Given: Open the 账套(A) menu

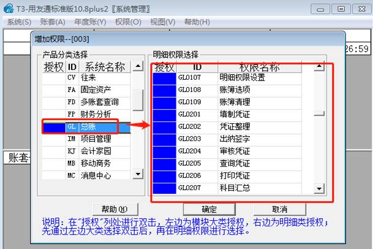Looking at the screenshot, I should (53, 21).
